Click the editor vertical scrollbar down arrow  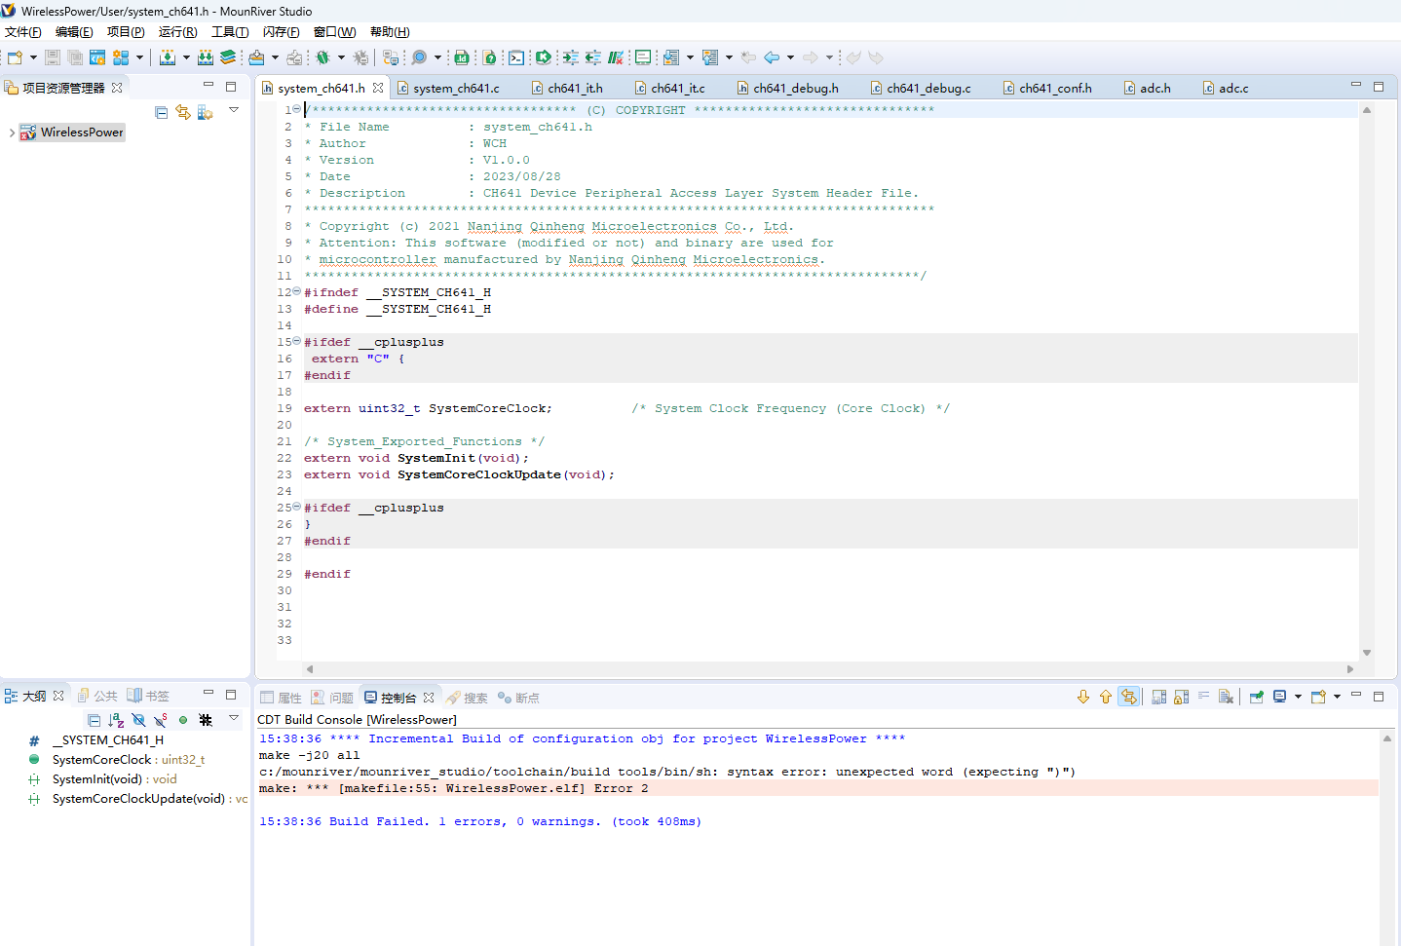[1367, 653]
